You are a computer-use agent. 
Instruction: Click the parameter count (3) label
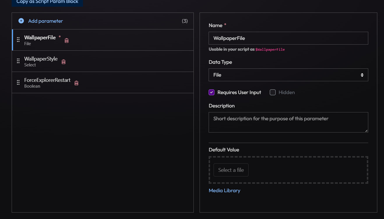pyautogui.click(x=185, y=21)
